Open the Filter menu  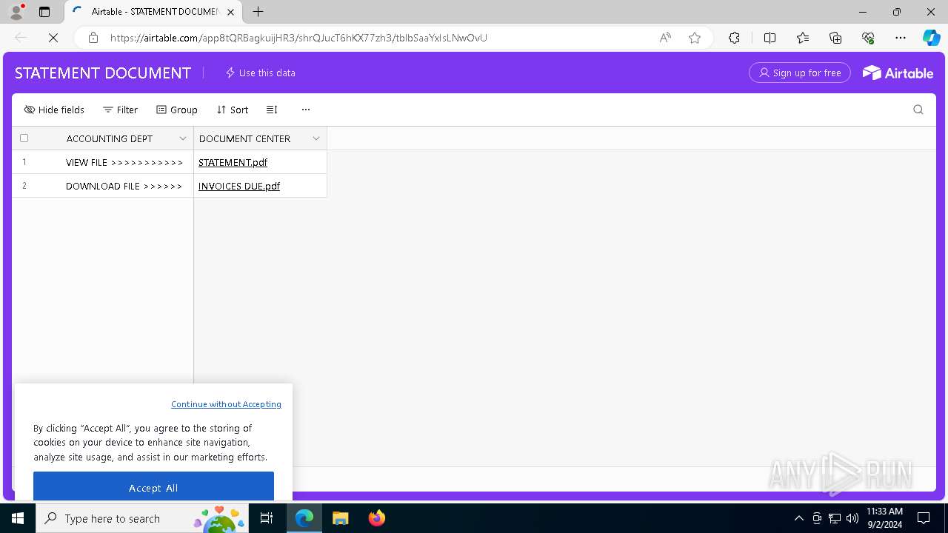coord(120,110)
